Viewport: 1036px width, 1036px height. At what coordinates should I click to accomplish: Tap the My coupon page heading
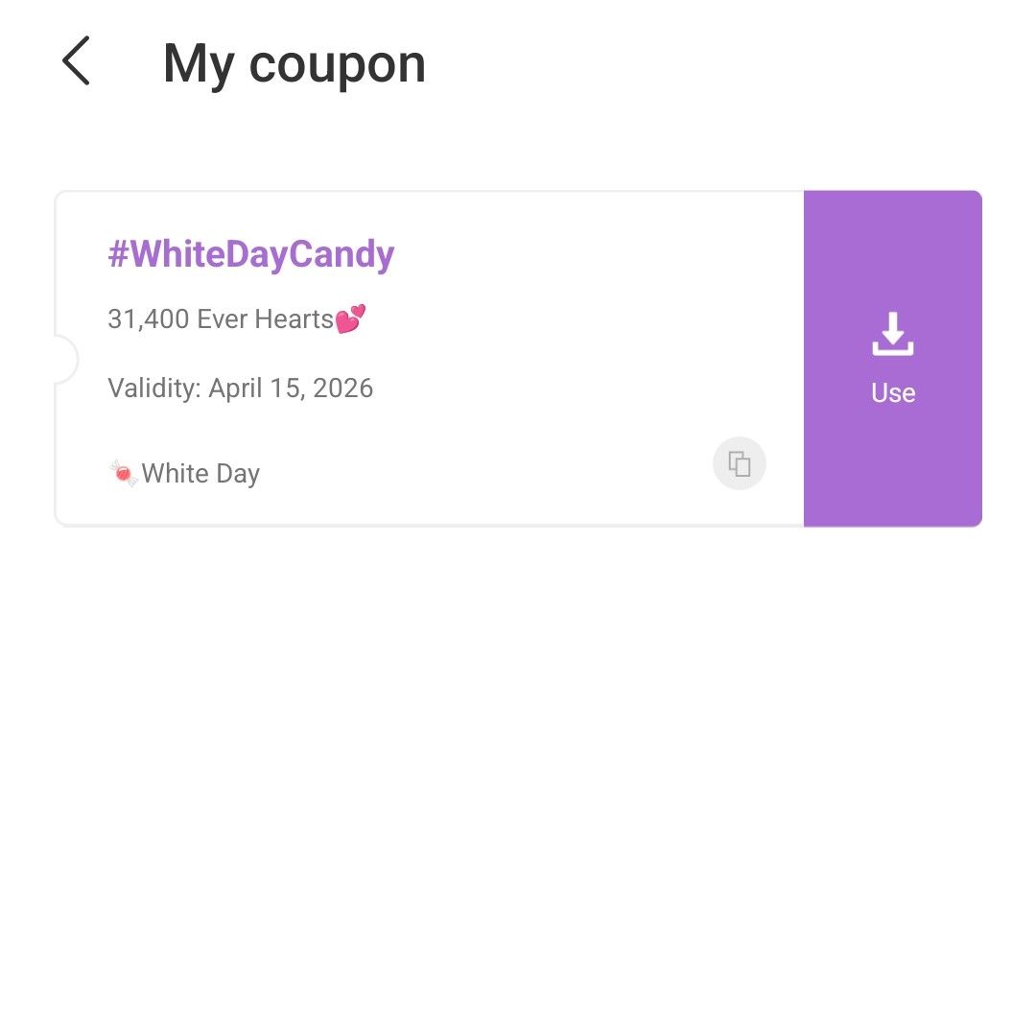coord(294,64)
